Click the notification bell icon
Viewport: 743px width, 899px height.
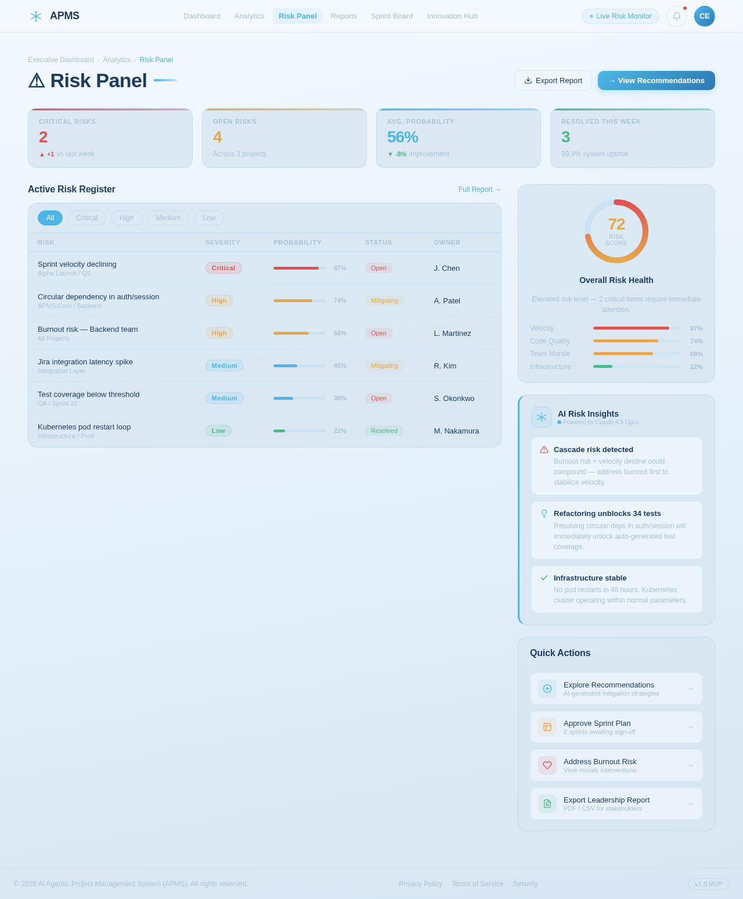click(676, 16)
